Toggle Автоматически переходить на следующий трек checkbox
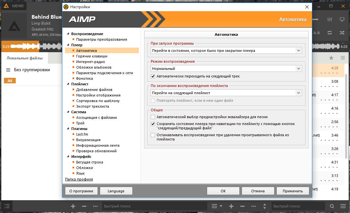Screen dimensions: 350x213 (153, 76)
